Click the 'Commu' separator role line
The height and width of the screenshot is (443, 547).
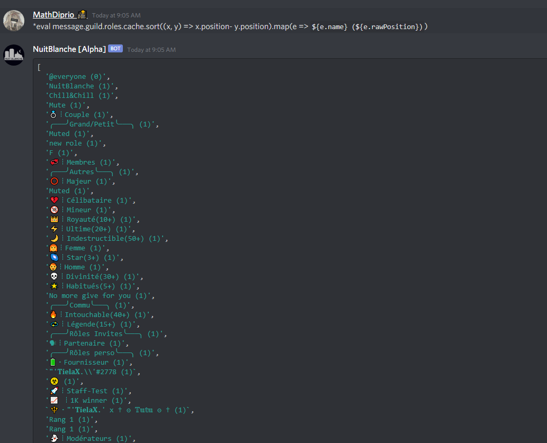[90, 305]
